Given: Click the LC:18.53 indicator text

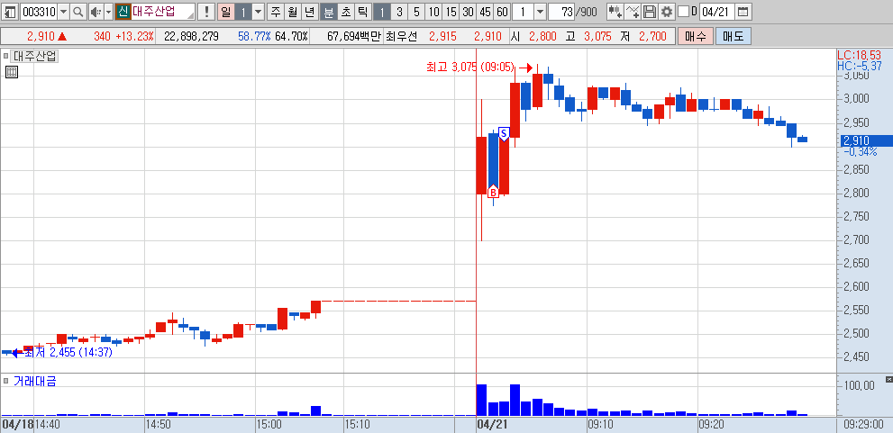Looking at the screenshot, I should click(859, 55).
